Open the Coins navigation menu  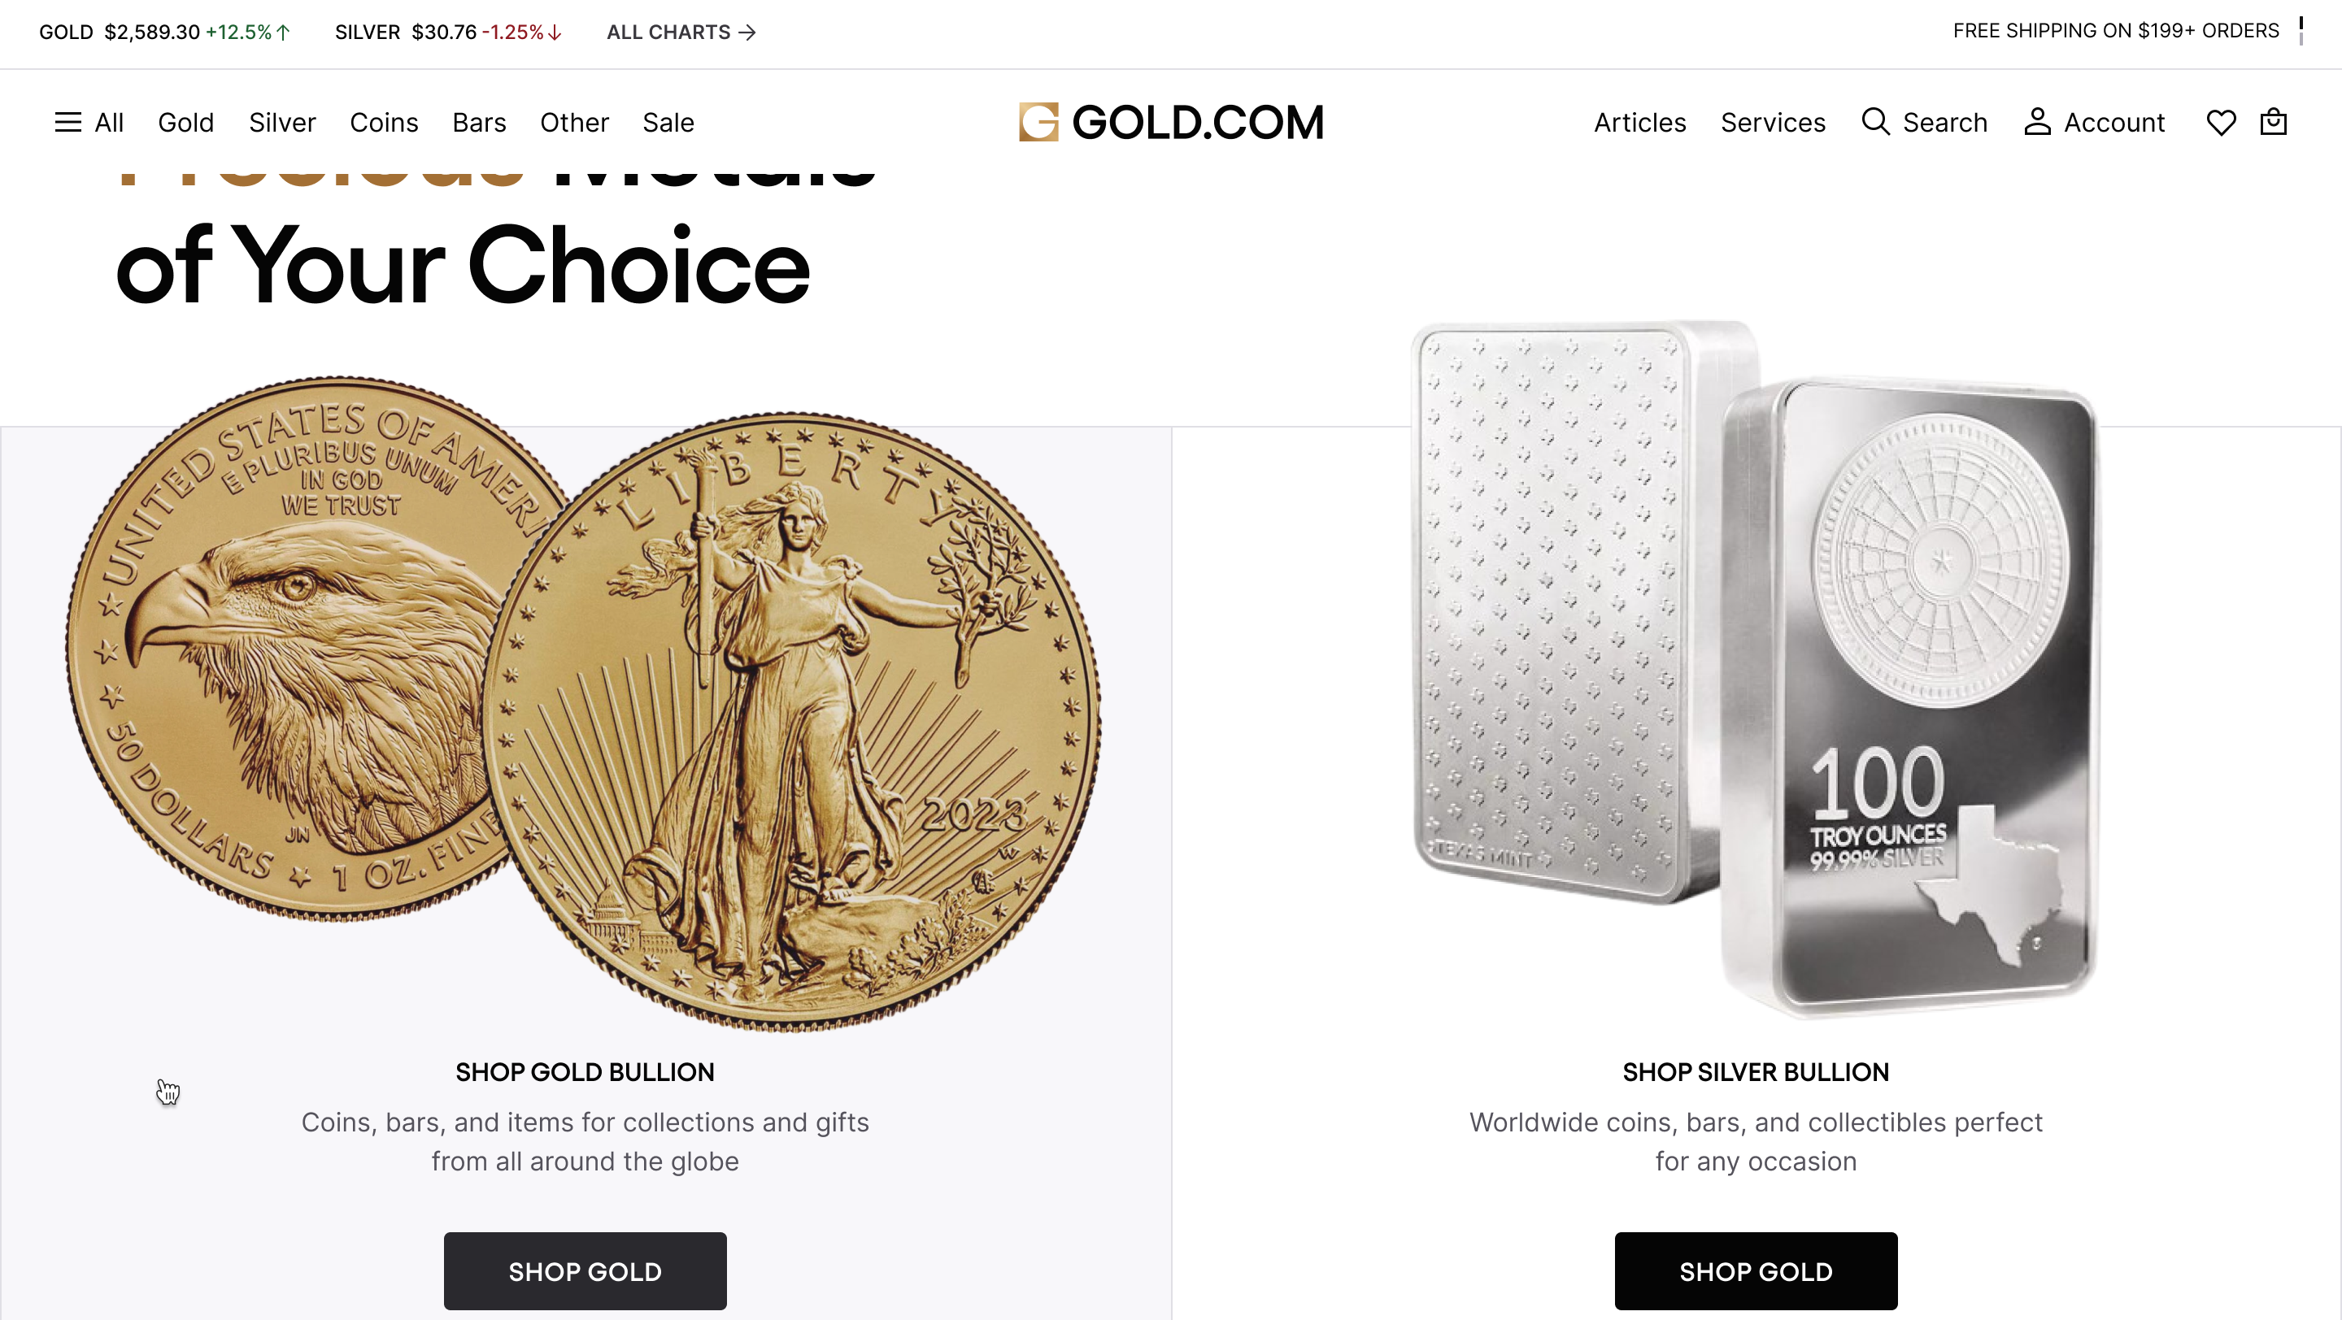tap(384, 123)
